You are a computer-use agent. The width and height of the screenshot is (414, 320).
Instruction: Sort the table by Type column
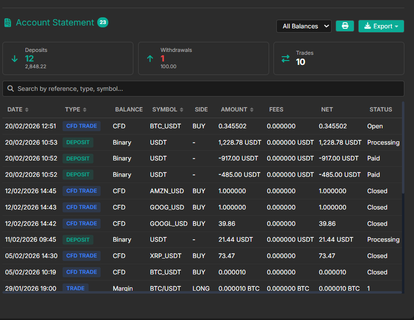(x=76, y=110)
